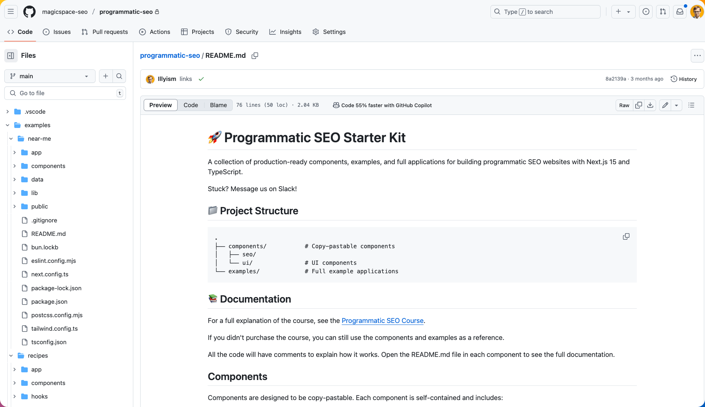Open the document outline list
Viewport: 705px width, 407px height.
click(x=692, y=105)
